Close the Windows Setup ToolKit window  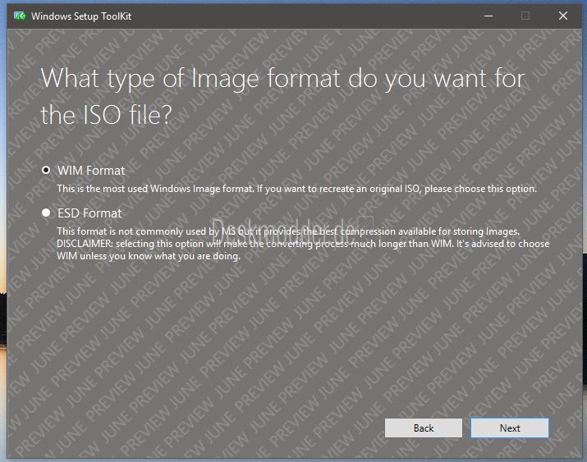pyautogui.click(x=562, y=16)
